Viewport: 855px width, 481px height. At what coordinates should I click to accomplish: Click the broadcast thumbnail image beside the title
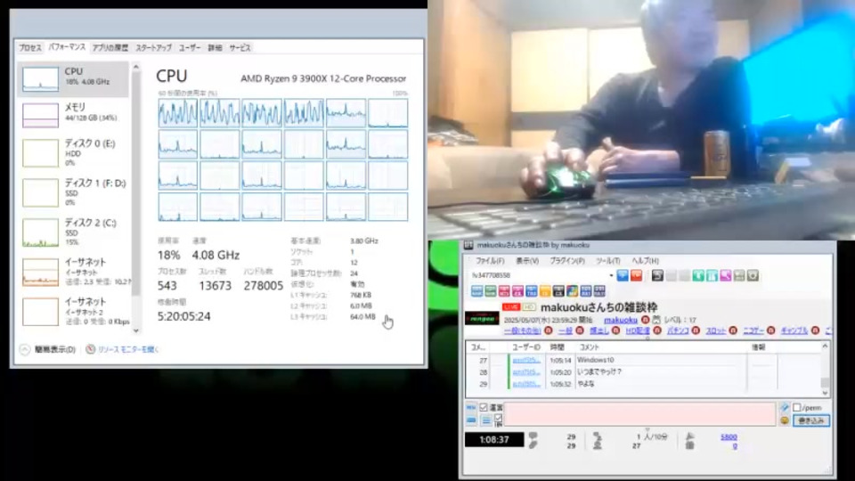[x=482, y=318]
